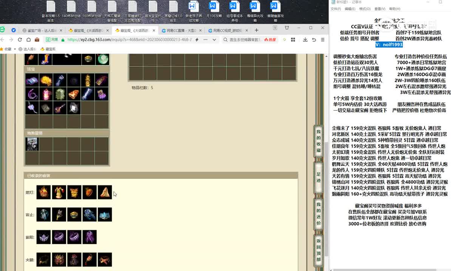Open Notepad 帮助(H) menu

[x=395, y=9]
